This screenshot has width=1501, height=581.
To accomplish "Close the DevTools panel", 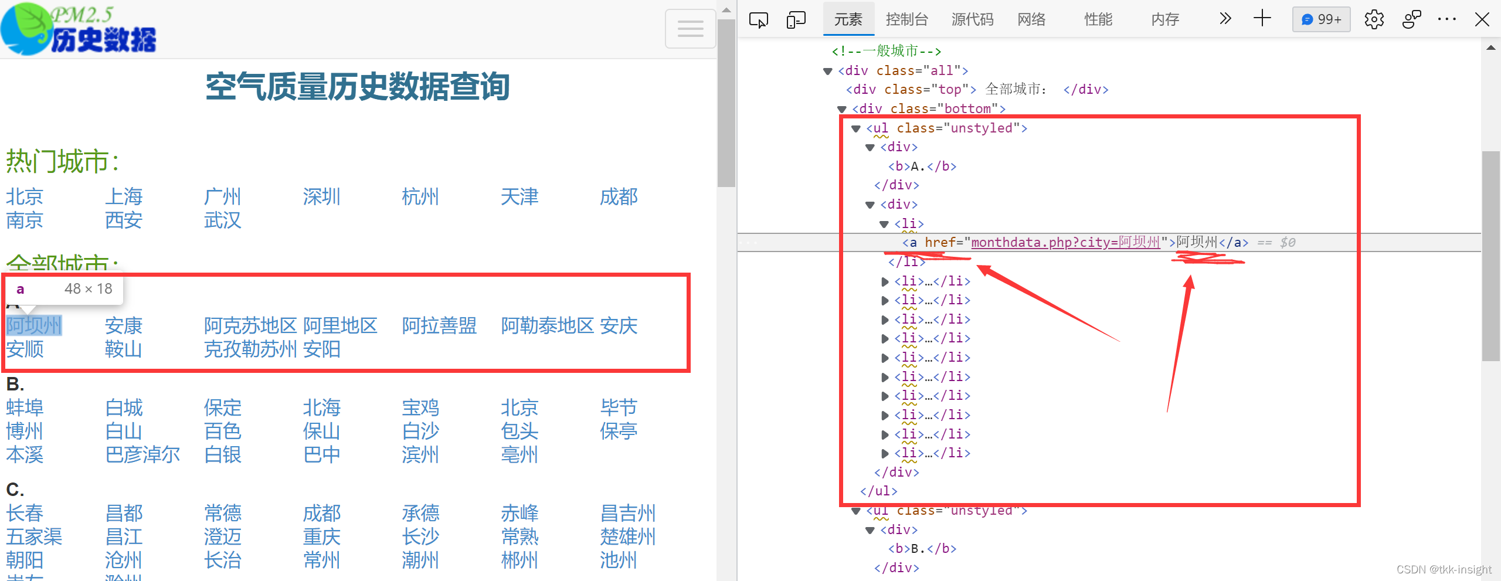I will coord(1482,19).
